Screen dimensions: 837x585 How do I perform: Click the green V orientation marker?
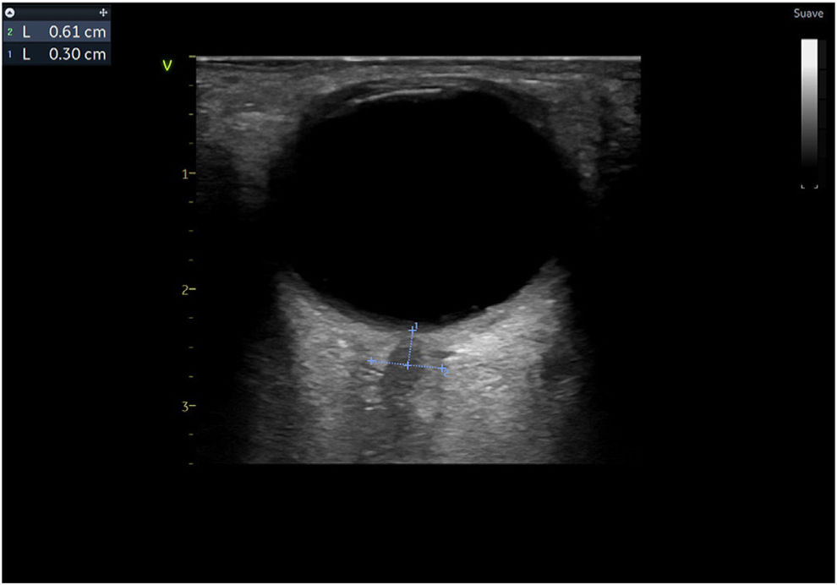167,65
